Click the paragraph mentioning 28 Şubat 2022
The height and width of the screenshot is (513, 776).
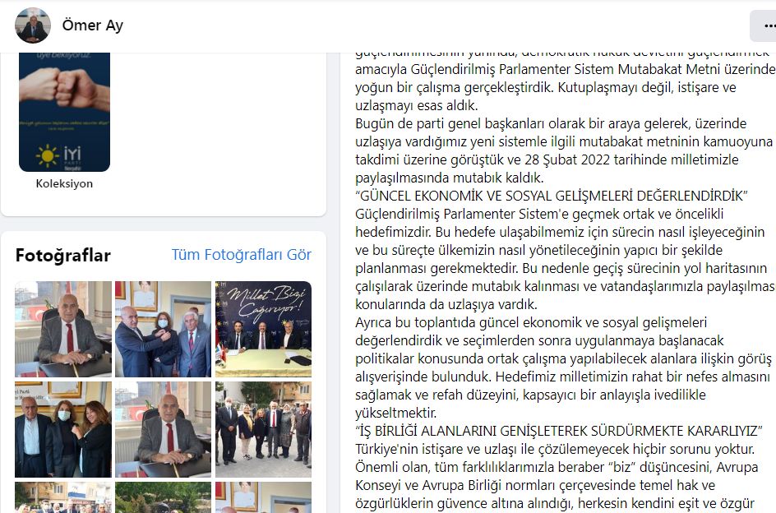click(x=564, y=150)
